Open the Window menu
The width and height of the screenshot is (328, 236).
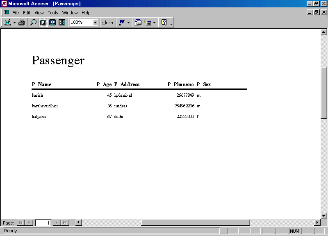70,13
